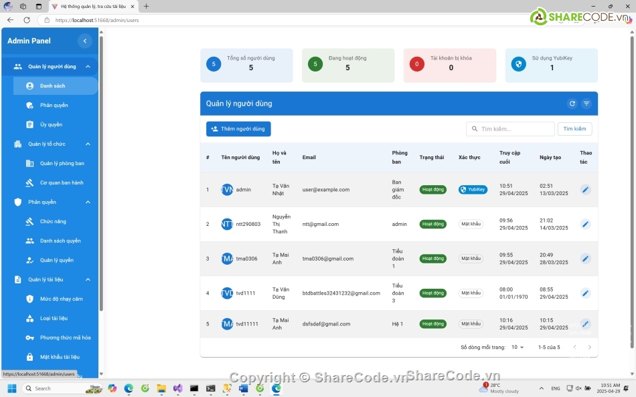Click the Quản lý phòng ban building icon
Image resolution: width=636 pixels, height=397 pixels.
(29, 163)
